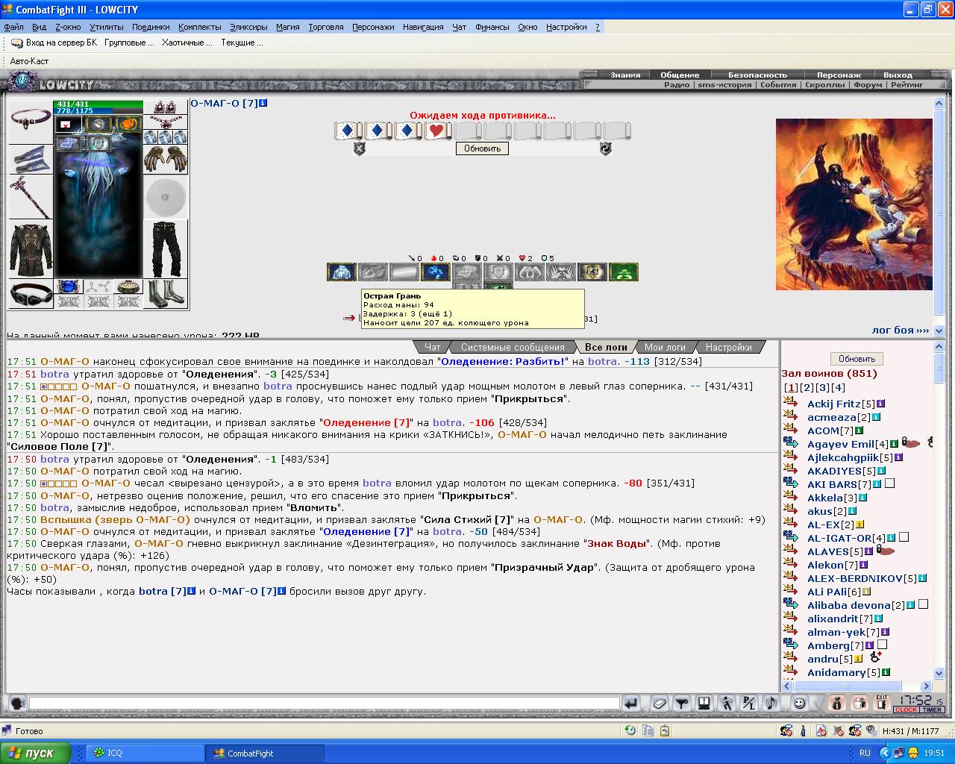The width and height of the screenshot is (955, 764).
Task: Click into the chat message input field
Action: (x=324, y=703)
